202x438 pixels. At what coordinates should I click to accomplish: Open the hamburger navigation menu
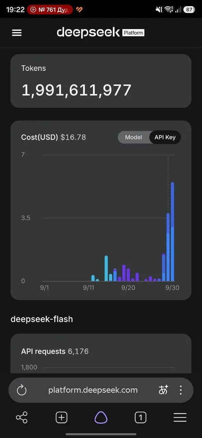click(17, 33)
